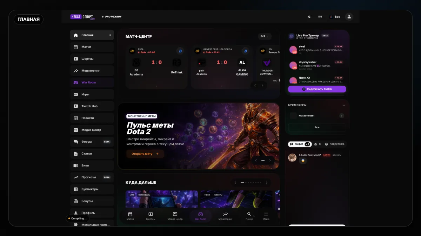Select Главная in the left sidebar
The height and width of the screenshot is (236, 421).
click(92, 35)
